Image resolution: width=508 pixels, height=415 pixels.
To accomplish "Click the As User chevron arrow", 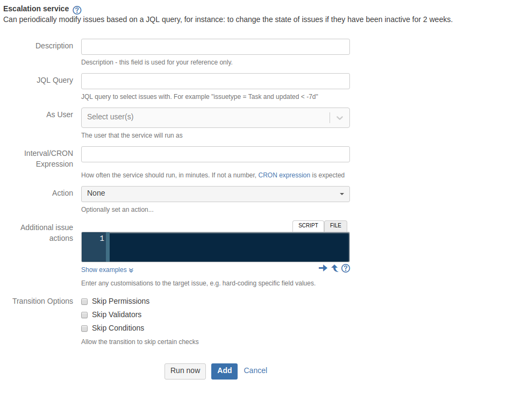I will [340, 118].
